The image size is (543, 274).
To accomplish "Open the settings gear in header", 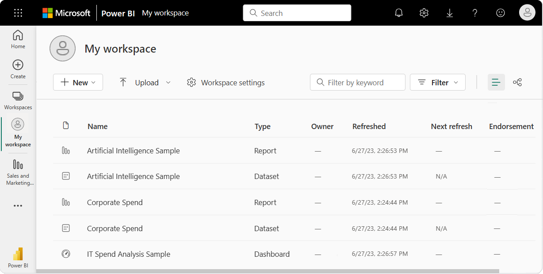I will (424, 13).
